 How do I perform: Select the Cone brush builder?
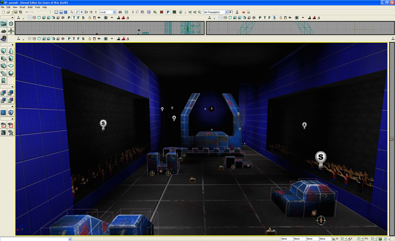click(x=11, y=51)
